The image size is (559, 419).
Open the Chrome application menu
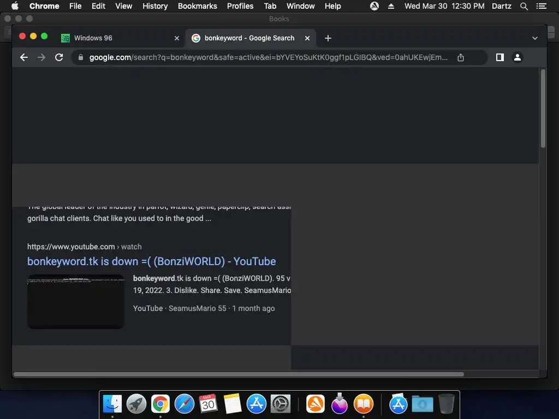pos(44,6)
